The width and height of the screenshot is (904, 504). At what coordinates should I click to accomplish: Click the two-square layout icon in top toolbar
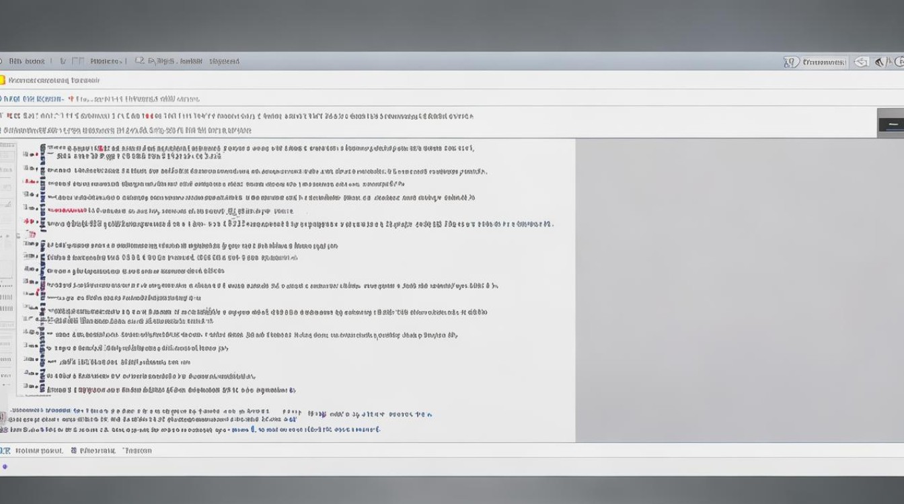pos(77,61)
